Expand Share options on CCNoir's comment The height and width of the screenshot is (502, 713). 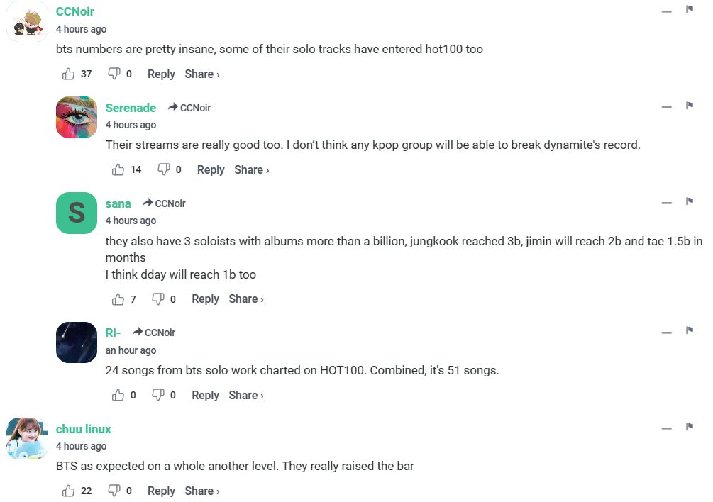coord(202,74)
